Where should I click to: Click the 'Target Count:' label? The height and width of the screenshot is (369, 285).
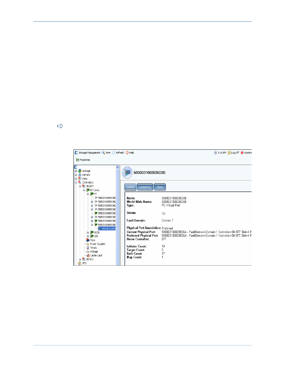coord(136,250)
